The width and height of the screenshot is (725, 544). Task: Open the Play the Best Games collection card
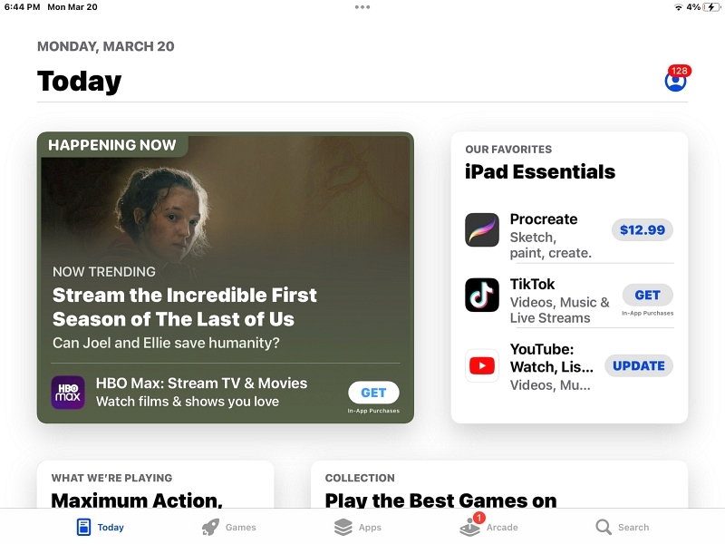(499, 484)
